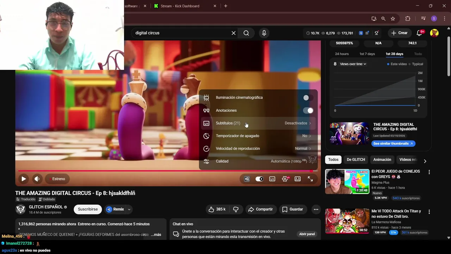Toggle the autoplay switch in player controls
This screenshot has height=254, width=451.
(x=259, y=179)
